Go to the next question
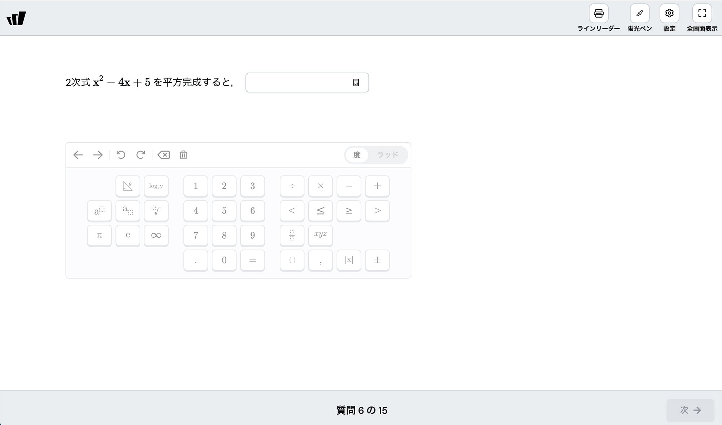The image size is (722, 425). tap(690, 410)
